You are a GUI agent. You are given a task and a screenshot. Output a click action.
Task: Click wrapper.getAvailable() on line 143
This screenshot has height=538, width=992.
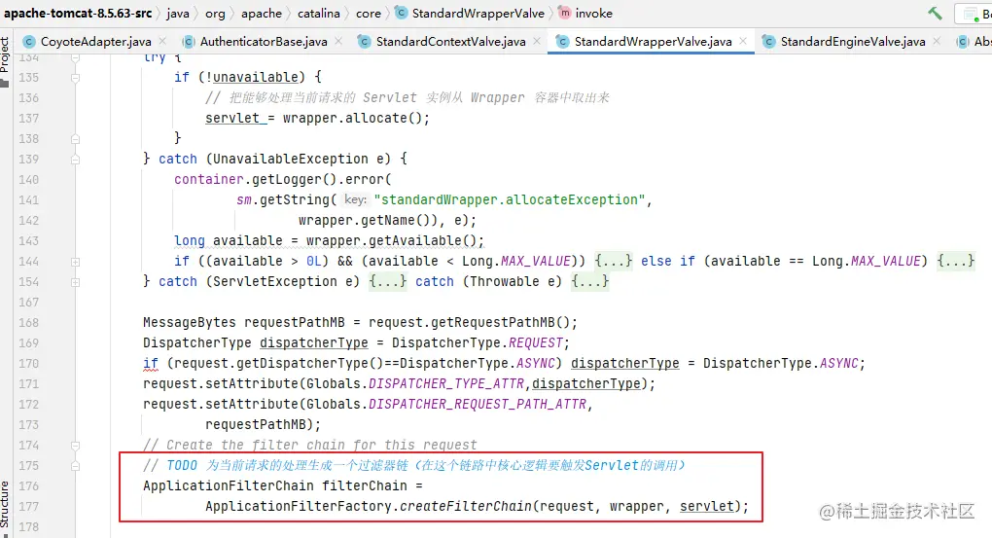392,240
